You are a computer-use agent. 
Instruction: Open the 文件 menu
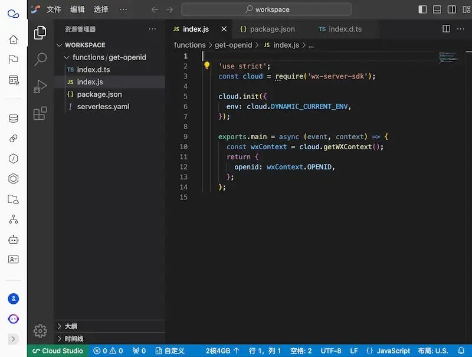point(54,9)
